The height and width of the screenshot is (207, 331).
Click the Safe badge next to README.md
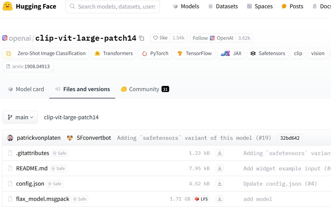(58, 169)
